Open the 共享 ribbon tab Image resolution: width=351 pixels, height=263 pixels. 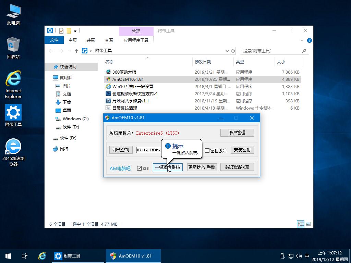point(90,40)
